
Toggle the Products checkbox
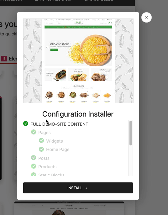point(34,166)
